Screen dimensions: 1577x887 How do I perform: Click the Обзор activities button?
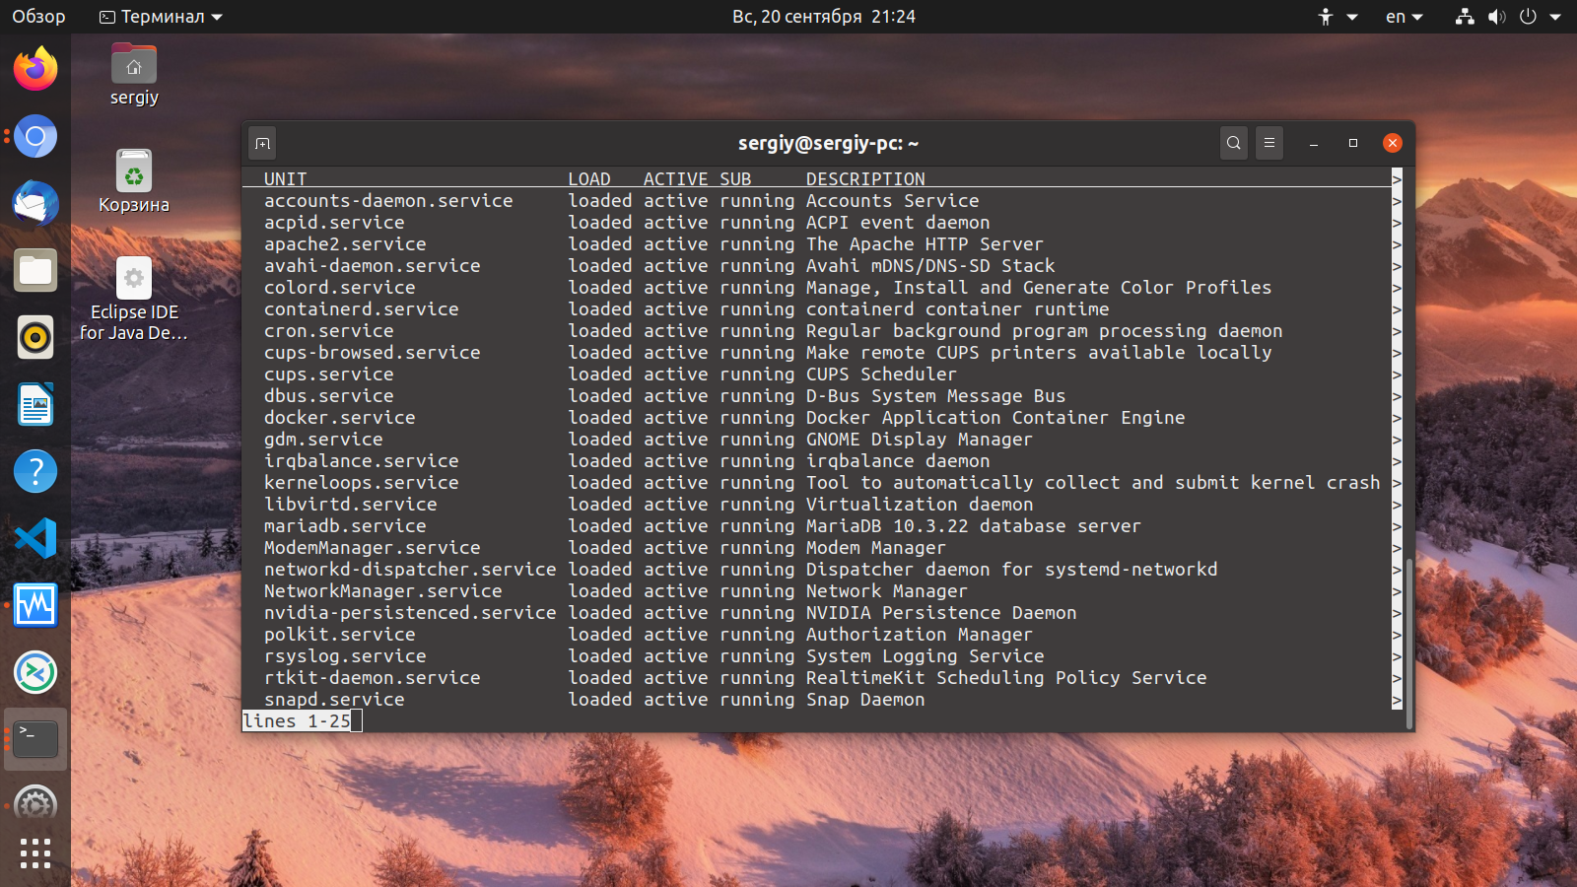tap(38, 17)
